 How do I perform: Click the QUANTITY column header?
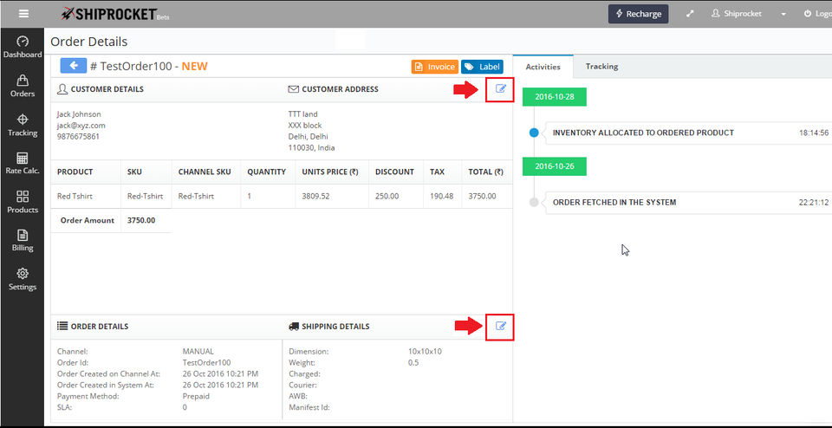(266, 172)
